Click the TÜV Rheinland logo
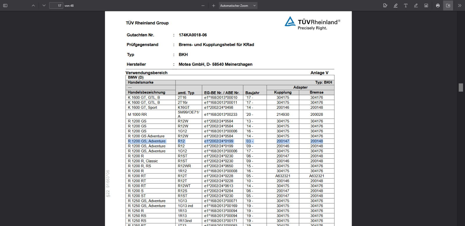Image resolution: width=465 pixels, height=226 pixels. pyautogui.click(x=312, y=23)
